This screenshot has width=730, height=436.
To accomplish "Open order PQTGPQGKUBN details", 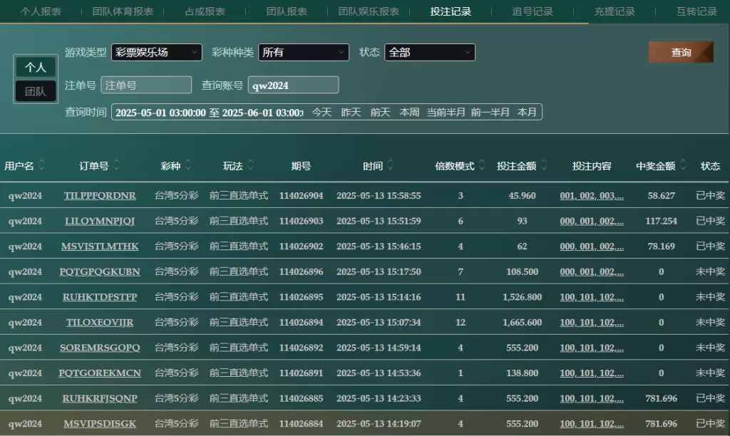I will pos(100,271).
